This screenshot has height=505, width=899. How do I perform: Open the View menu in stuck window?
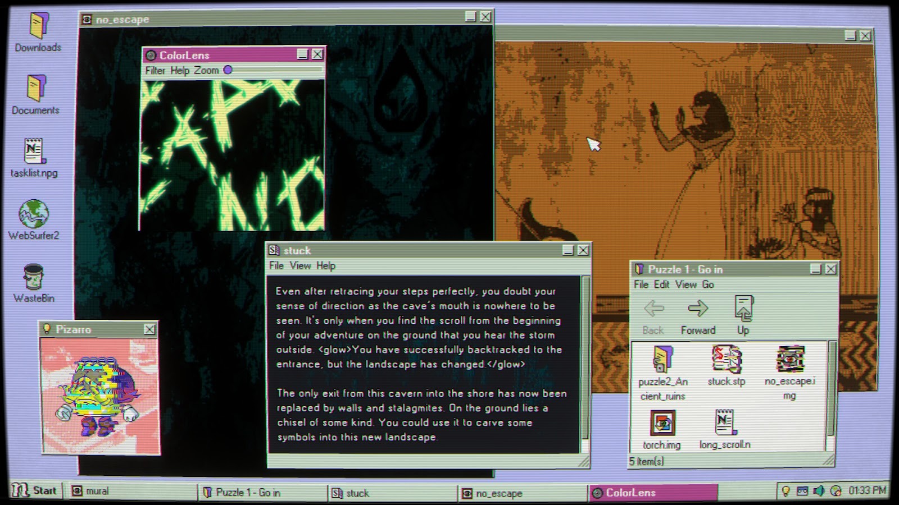click(300, 266)
